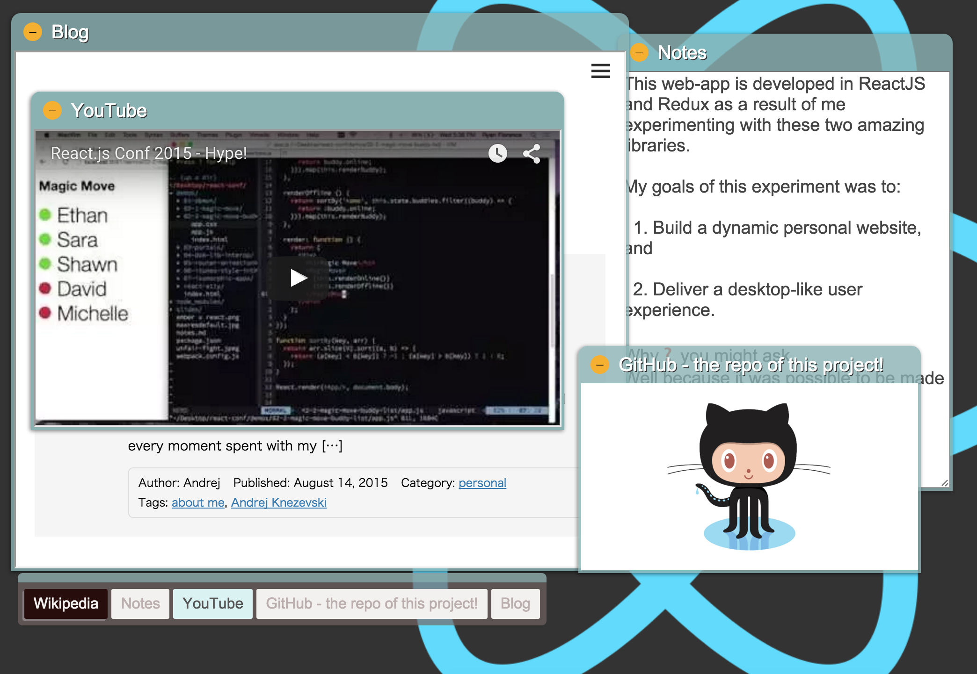Screen dimensions: 977x674
Task: Click 'Build a dynamic personal website' note line
Action: click(778, 228)
